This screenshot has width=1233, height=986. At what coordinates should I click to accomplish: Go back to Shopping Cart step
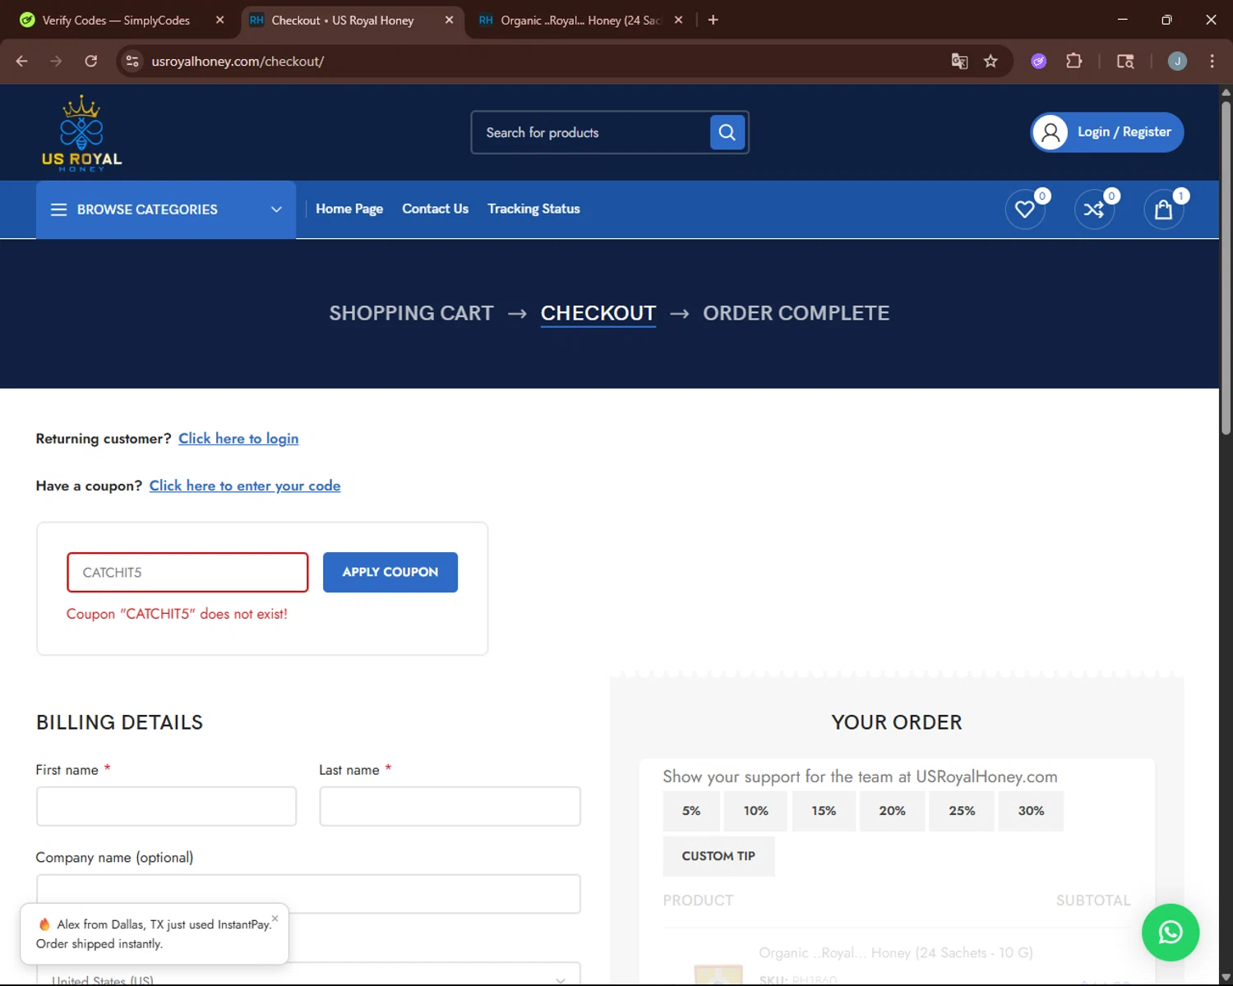(411, 313)
